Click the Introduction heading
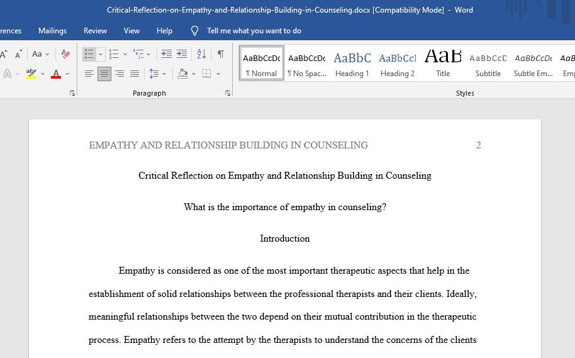The height and width of the screenshot is (358, 575). click(x=285, y=238)
